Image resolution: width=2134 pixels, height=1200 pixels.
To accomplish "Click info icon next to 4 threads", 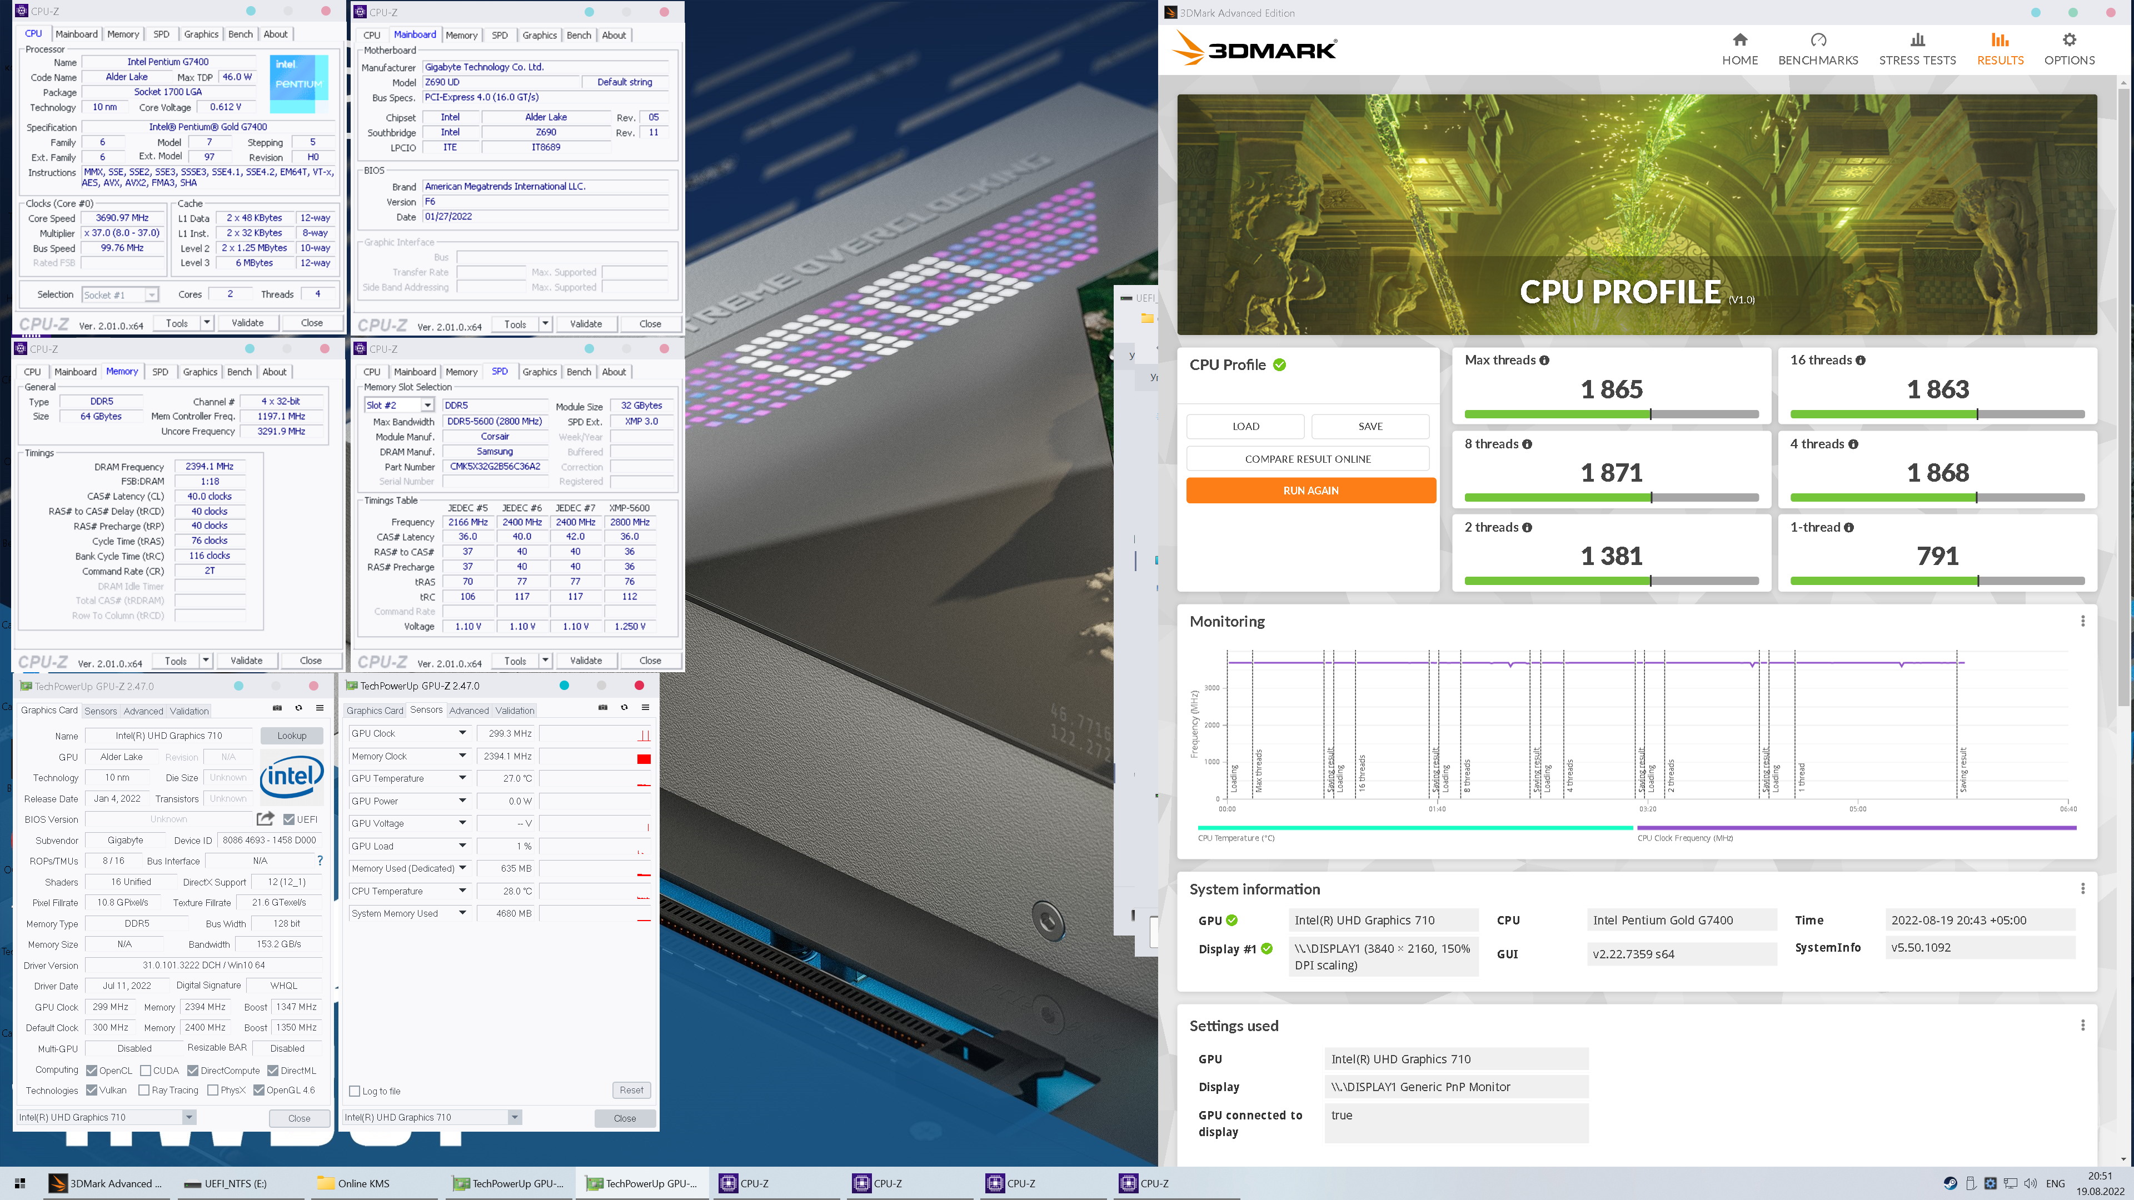I will (1853, 444).
